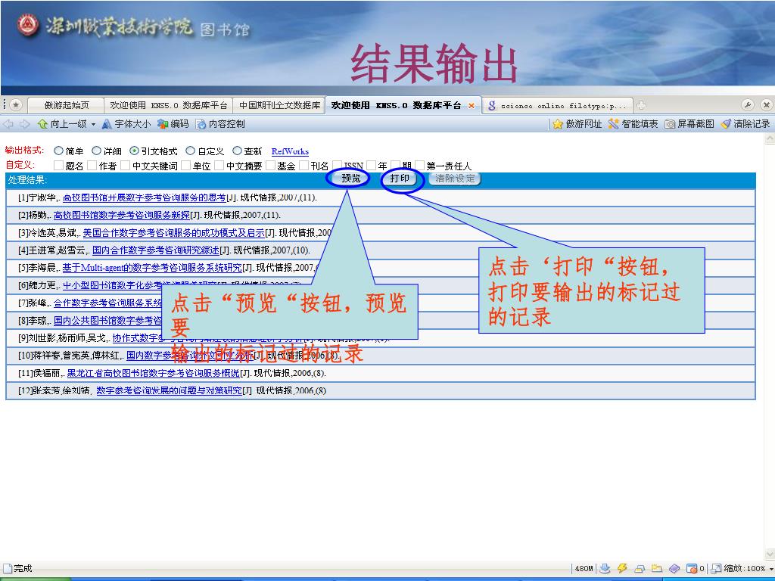Image resolution: width=775 pixels, height=581 pixels.
Task: Click the 清除设定 clear settings button
Action: point(455,179)
